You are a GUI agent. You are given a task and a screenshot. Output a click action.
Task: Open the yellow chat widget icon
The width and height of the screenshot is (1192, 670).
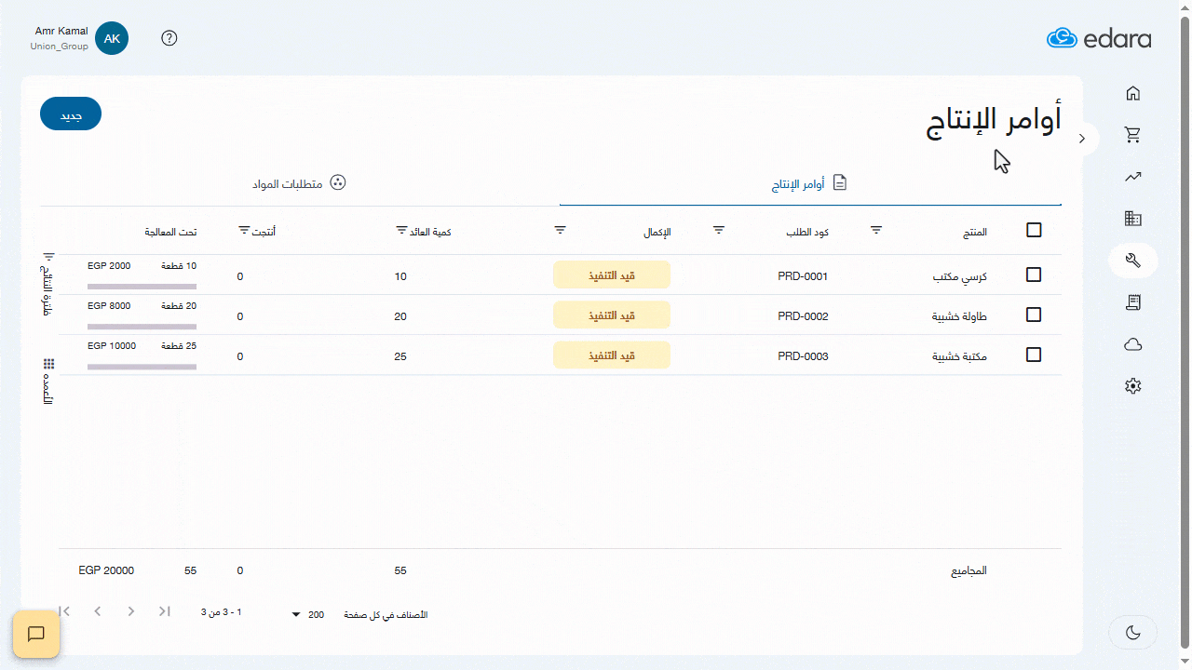36,635
